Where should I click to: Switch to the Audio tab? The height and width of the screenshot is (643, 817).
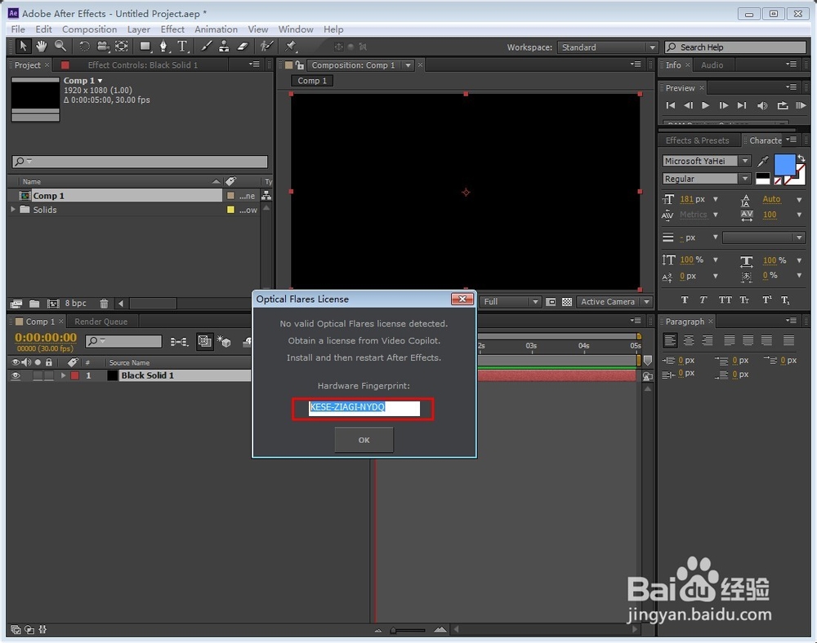[x=712, y=65]
